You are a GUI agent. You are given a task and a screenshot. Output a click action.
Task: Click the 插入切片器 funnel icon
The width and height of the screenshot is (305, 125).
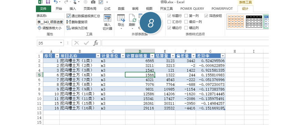(x=107, y=18)
